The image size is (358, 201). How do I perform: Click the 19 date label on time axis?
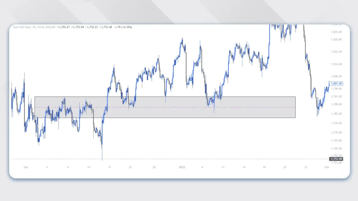click(x=264, y=167)
